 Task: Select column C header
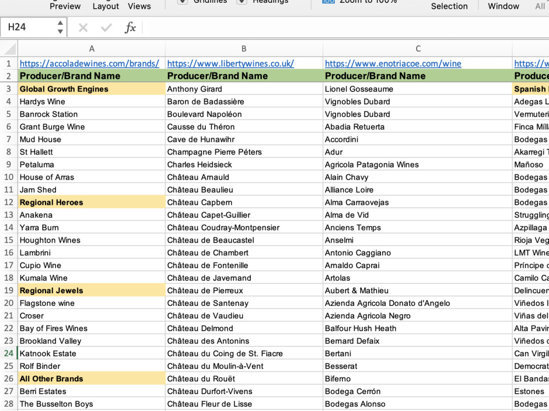(x=418, y=49)
